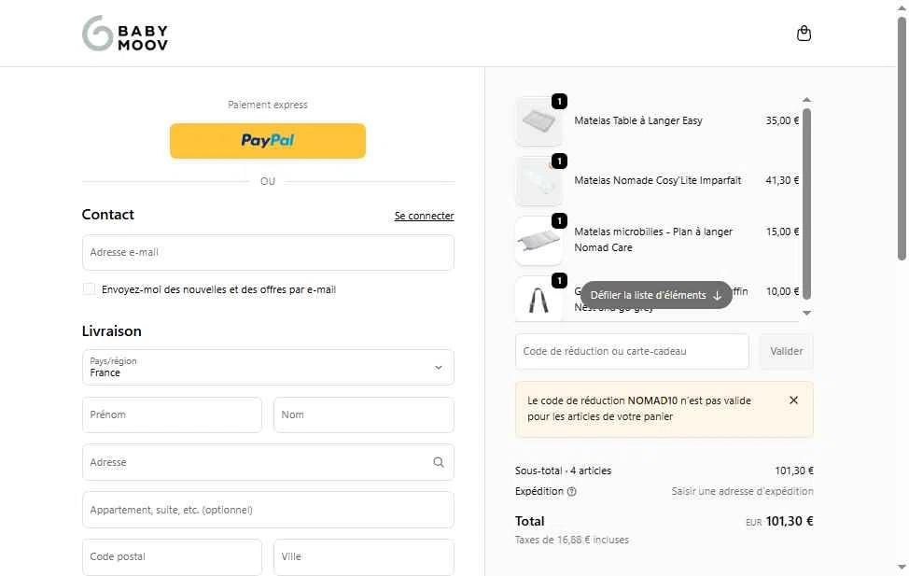This screenshot has height=576, width=909.
Task: Click the Sous-total · 4 articles label
Action: click(563, 471)
